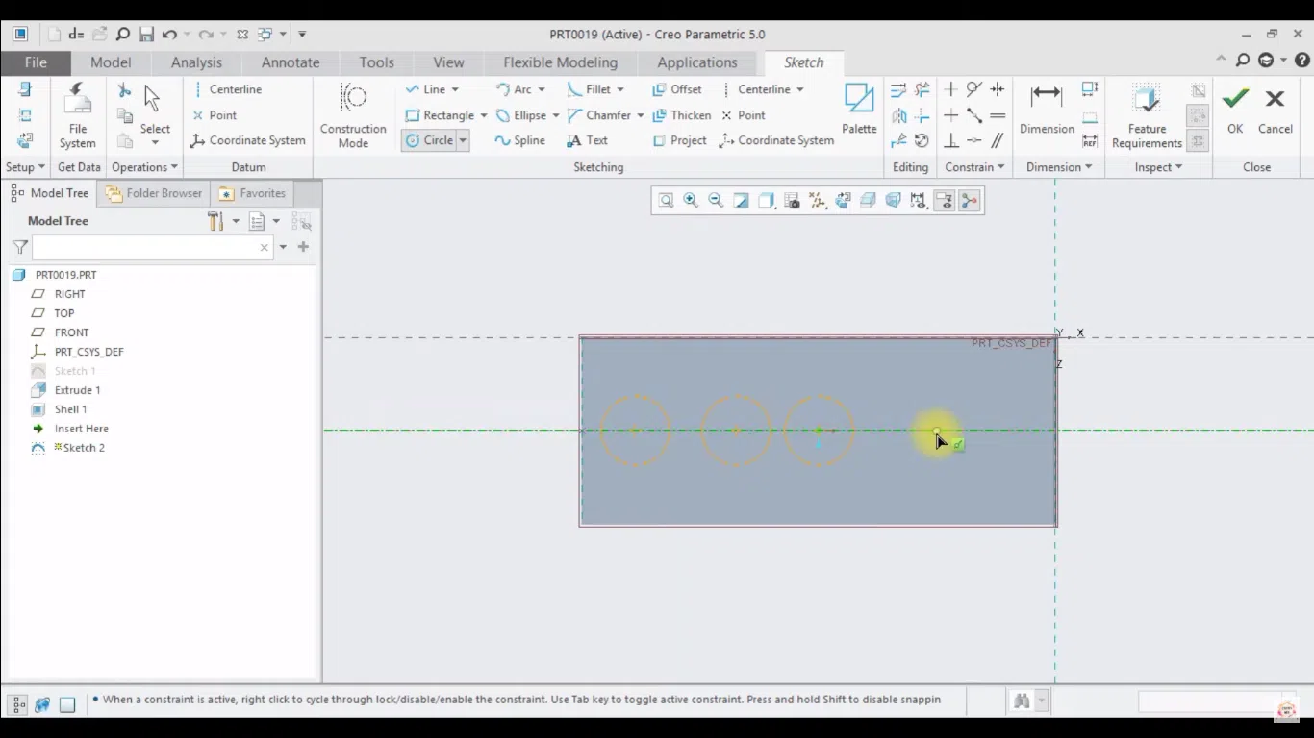The width and height of the screenshot is (1314, 738).
Task: Select the Mirror editing tool
Action: click(x=898, y=115)
